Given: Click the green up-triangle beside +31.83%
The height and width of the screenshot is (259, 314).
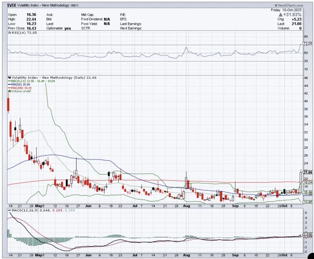Looking at the screenshot, I should [x=280, y=15].
